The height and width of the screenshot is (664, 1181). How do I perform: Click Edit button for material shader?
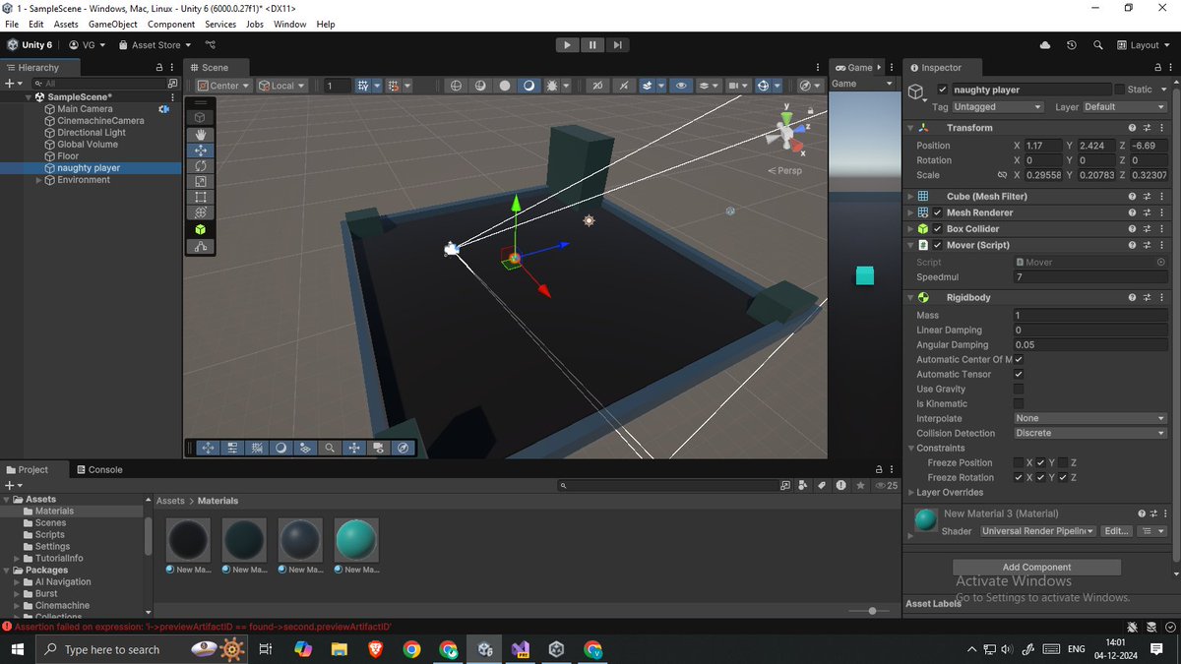[1115, 531]
